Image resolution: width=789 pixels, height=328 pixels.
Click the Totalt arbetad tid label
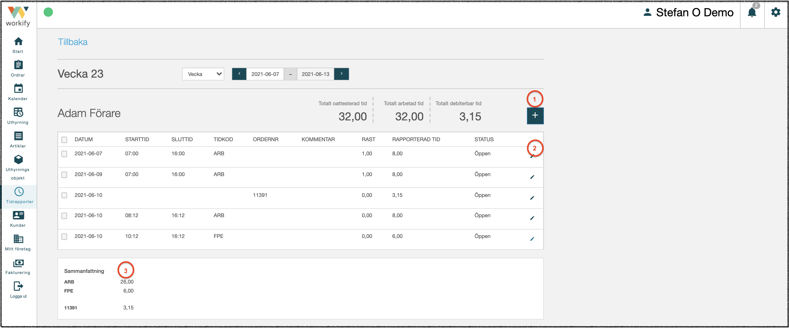[x=404, y=103]
